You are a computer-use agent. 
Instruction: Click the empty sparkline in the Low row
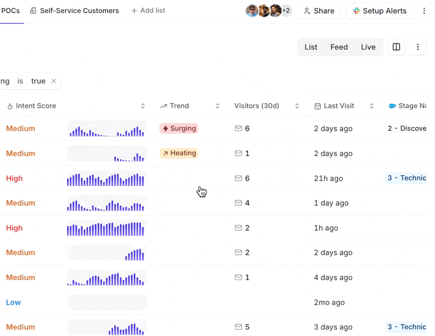107,302
